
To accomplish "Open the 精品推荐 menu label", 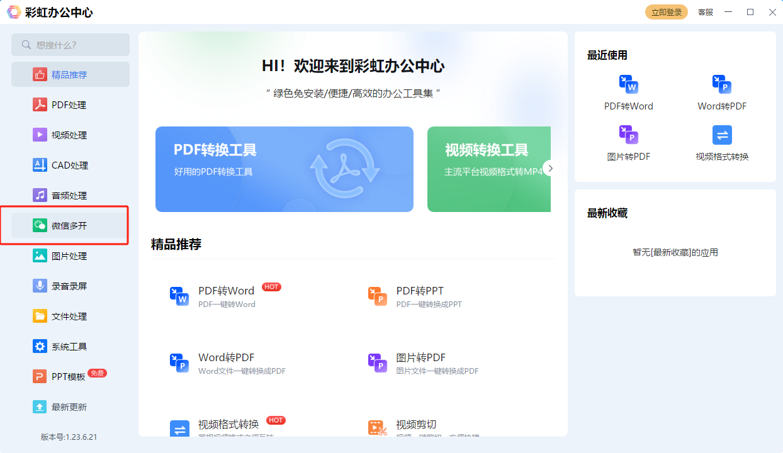I will 69,75.
